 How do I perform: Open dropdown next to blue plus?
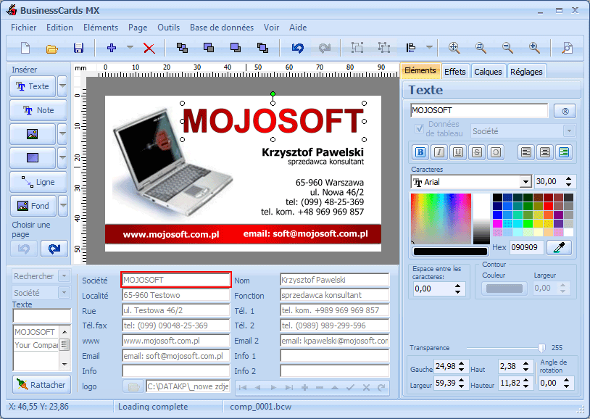(x=130, y=48)
